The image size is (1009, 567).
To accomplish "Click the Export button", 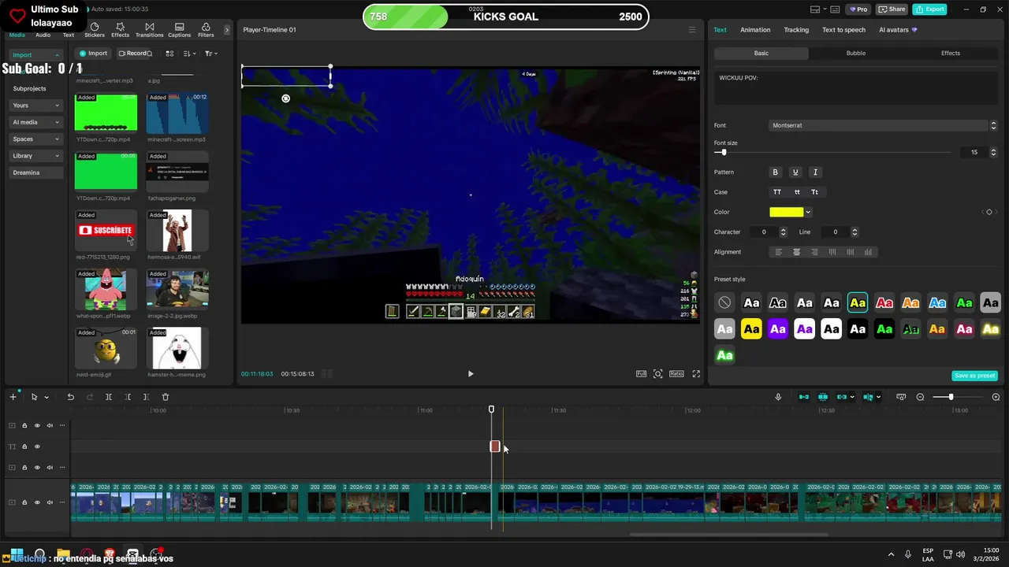I will coord(929,9).
